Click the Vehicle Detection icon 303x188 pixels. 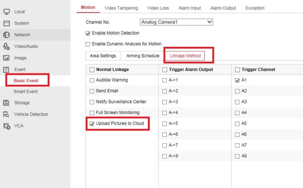6,114
